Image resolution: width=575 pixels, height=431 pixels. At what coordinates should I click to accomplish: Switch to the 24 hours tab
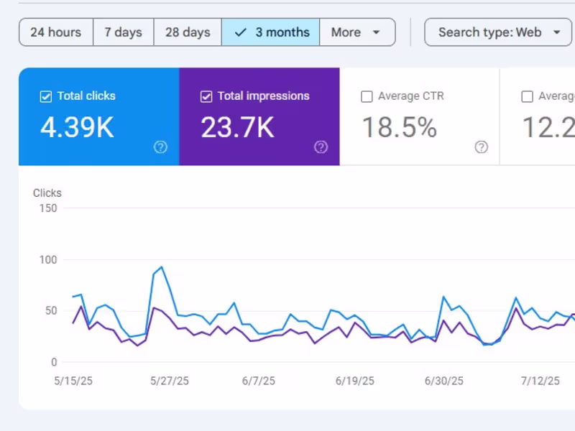pos(55,32)
